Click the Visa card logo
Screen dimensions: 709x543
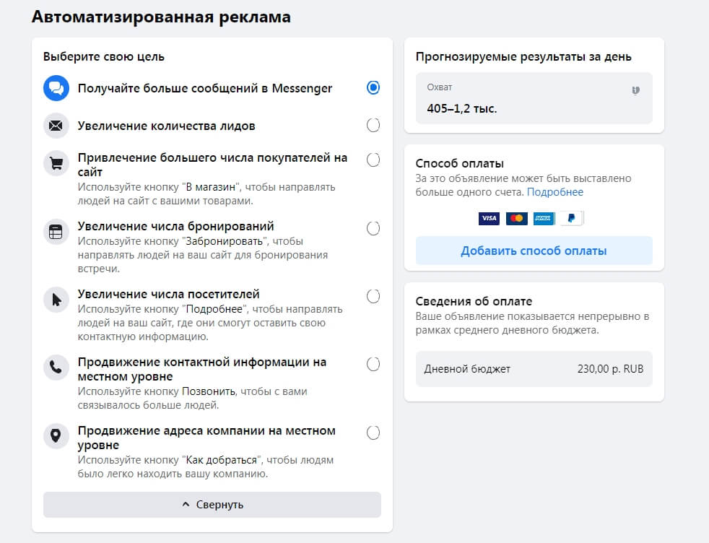pyautogui.click(x=489, y=218)
